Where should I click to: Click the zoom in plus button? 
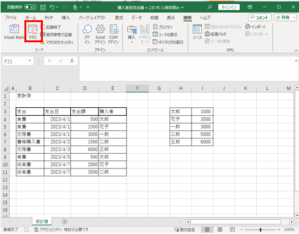pos(279,230)
